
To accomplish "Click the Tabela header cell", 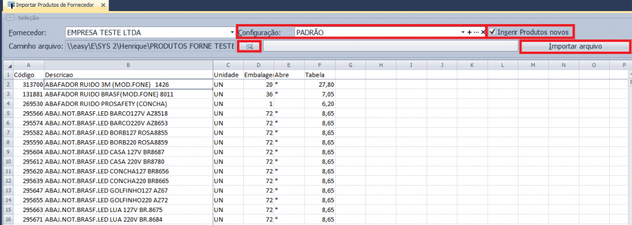I will click(x=320, y=75).
